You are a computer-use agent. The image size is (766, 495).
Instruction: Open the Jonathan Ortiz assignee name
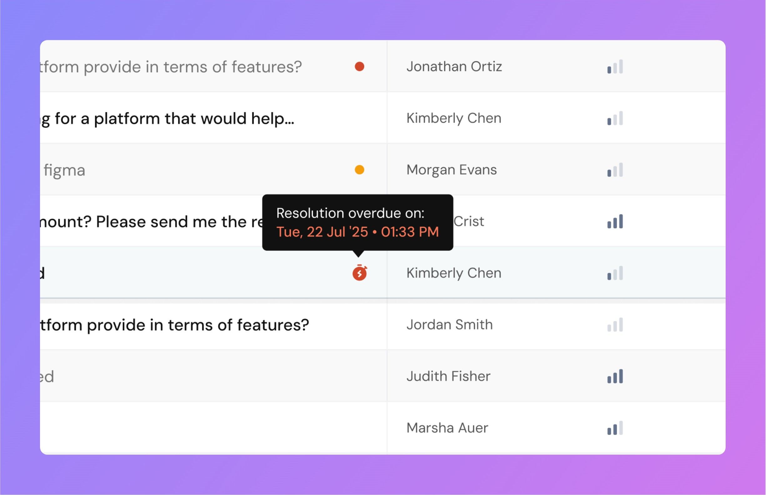(x=454, y=67)
